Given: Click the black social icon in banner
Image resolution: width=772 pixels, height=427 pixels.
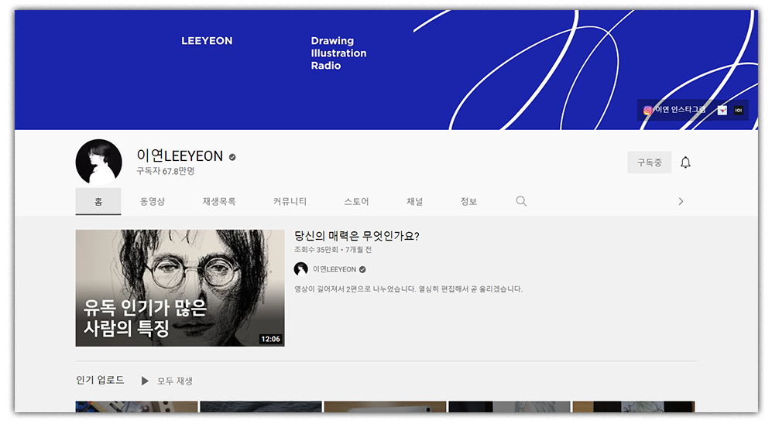Looking at the screenshot, I should point(738,110).
